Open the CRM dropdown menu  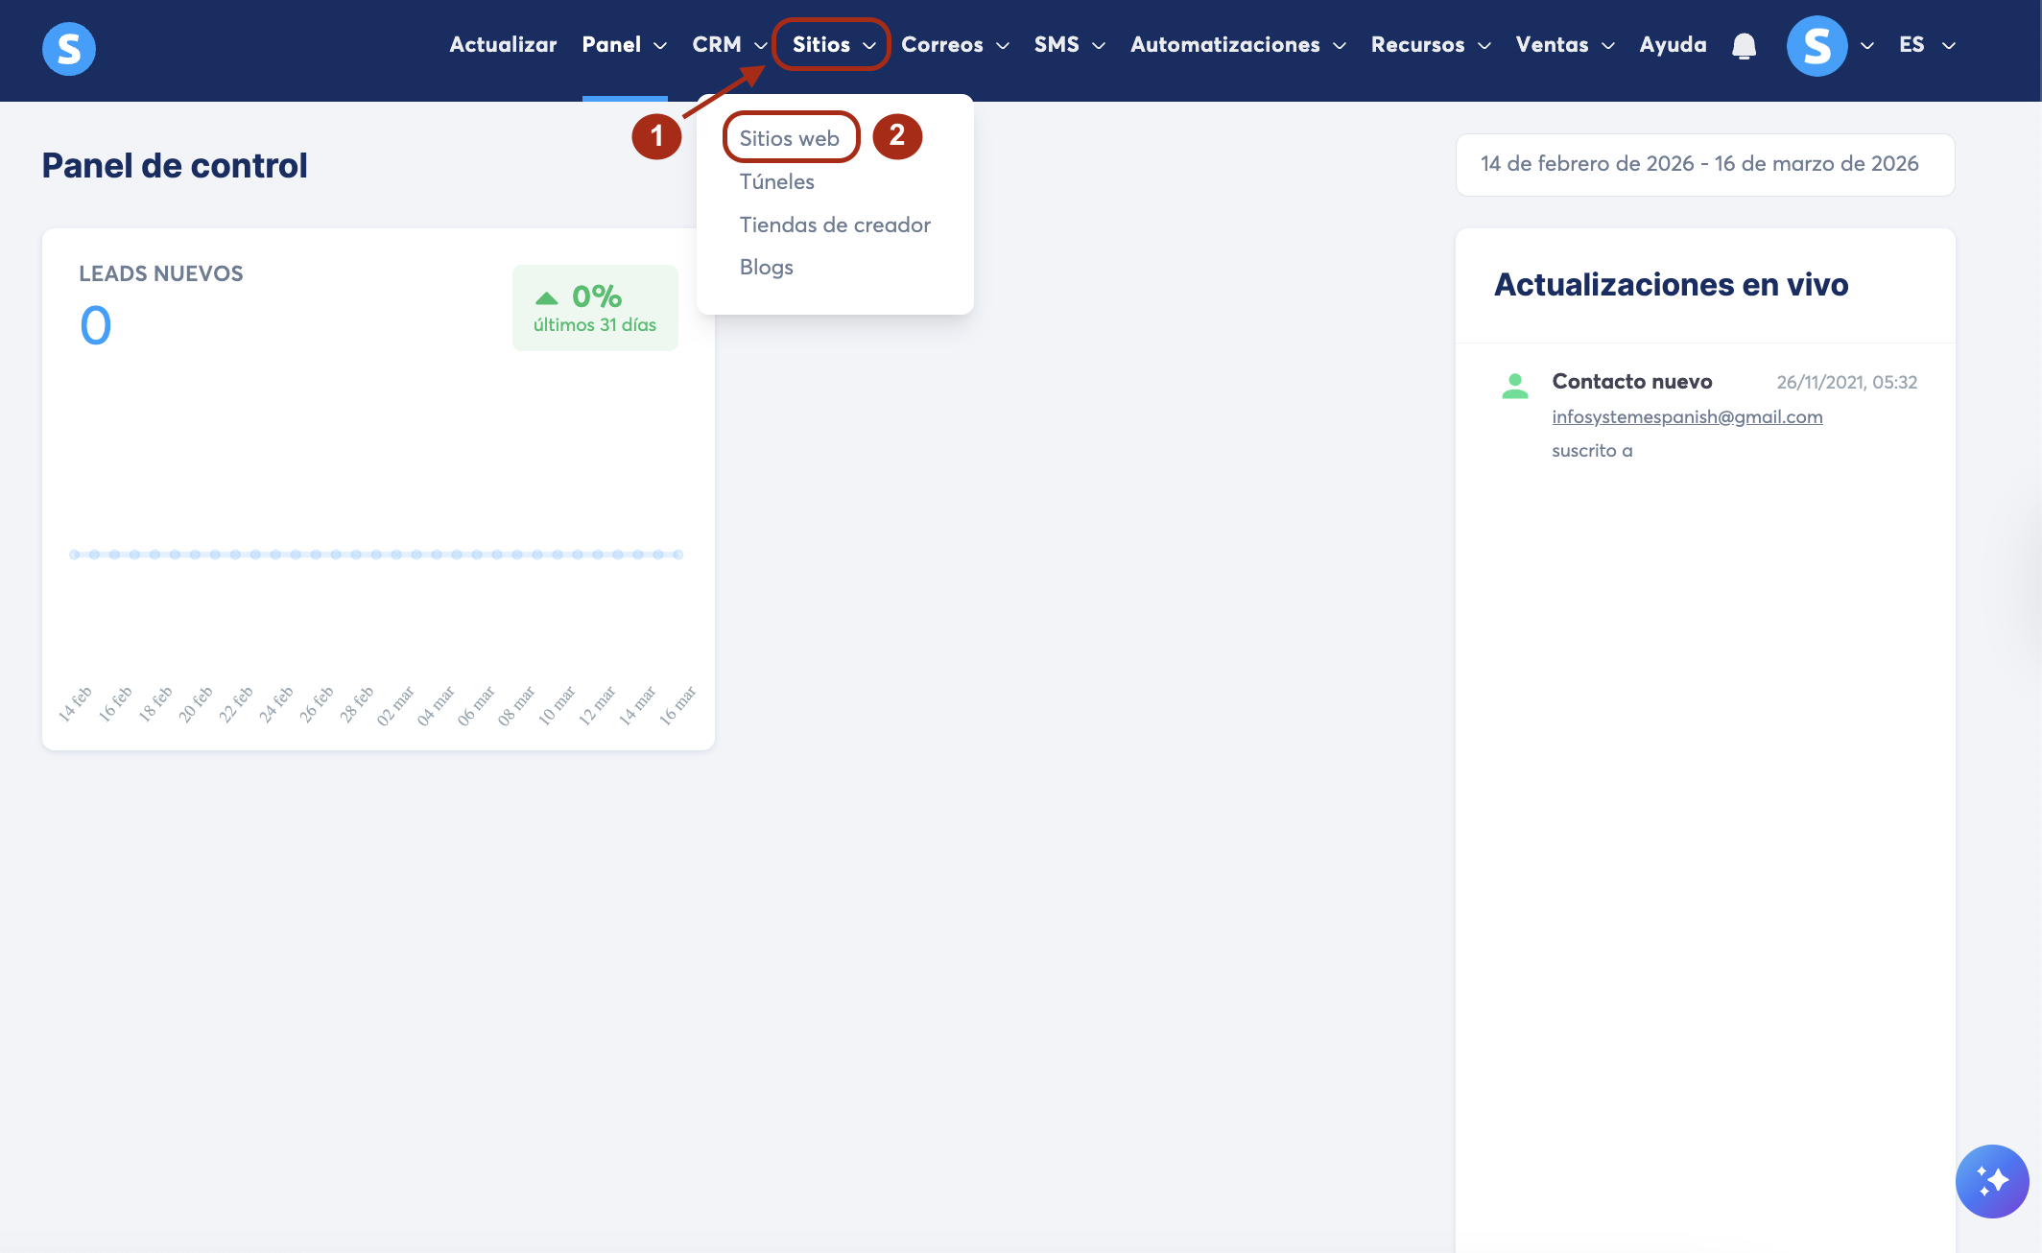[728, 45]
